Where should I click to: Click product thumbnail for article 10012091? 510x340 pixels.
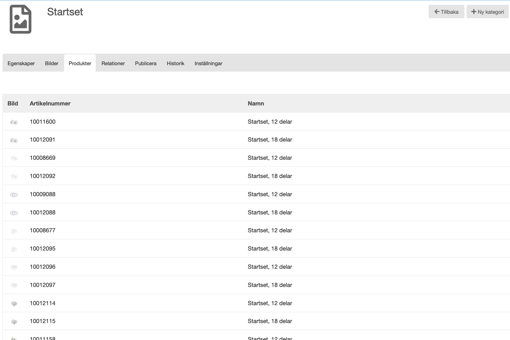tap(14, 140)
